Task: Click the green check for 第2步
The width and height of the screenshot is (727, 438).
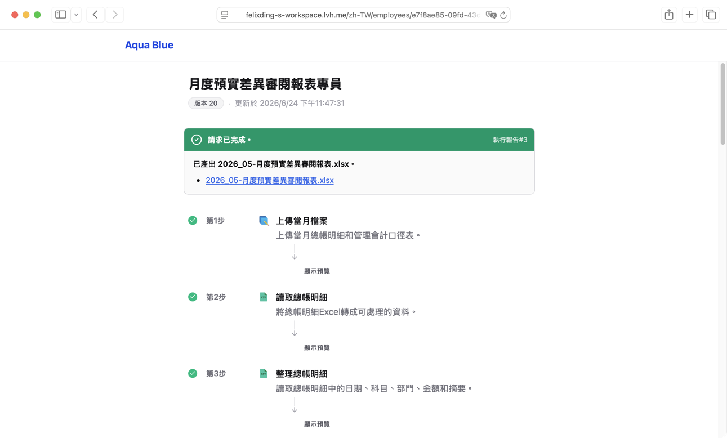Action: pyautogui.click(x=193, y=297)
